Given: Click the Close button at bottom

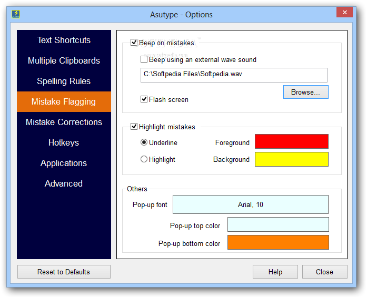Looking at the screenshot, I should pos(325,272).
